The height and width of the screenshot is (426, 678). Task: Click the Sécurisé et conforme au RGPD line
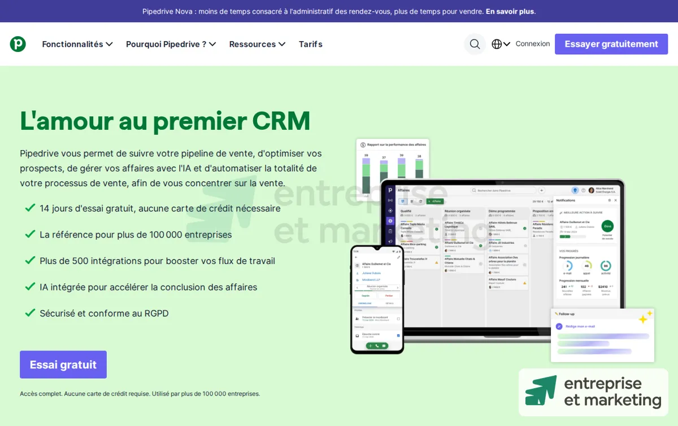click(104, 313)
